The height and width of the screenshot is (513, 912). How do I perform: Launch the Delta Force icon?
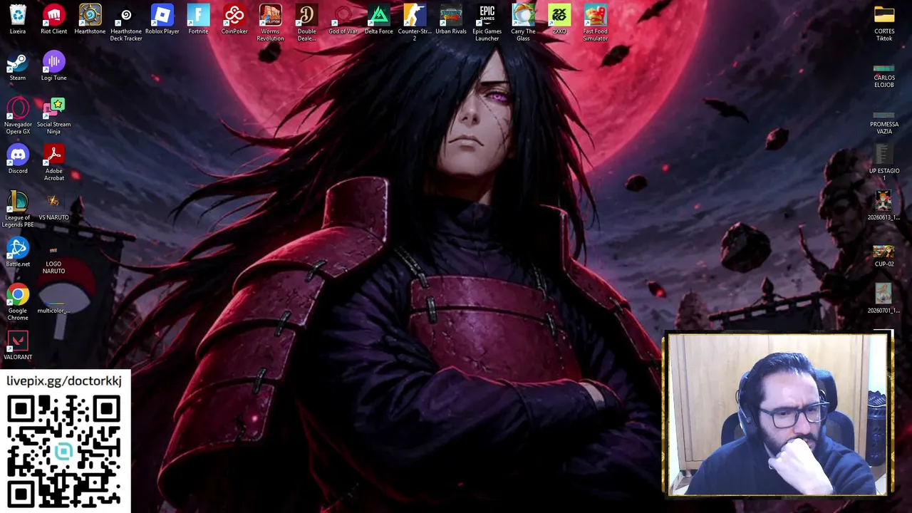pos(378,15)
